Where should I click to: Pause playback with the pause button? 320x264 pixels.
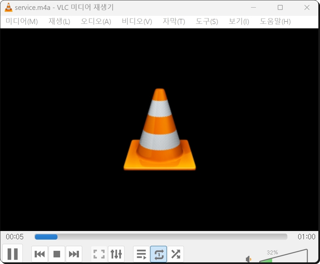[x=13, y=254]
